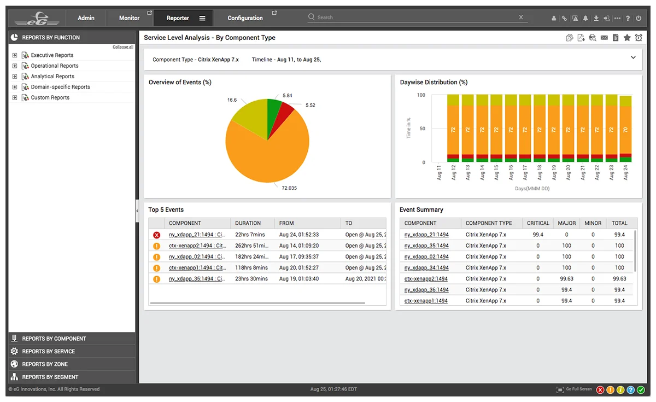Open ny_xdapp_36:1494 in Event Summary

[426, 290]
